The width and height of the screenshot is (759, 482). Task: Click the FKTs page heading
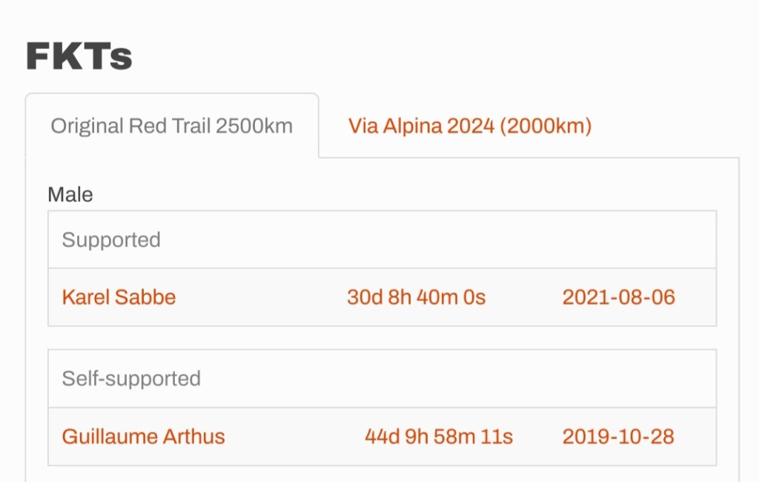79,56
